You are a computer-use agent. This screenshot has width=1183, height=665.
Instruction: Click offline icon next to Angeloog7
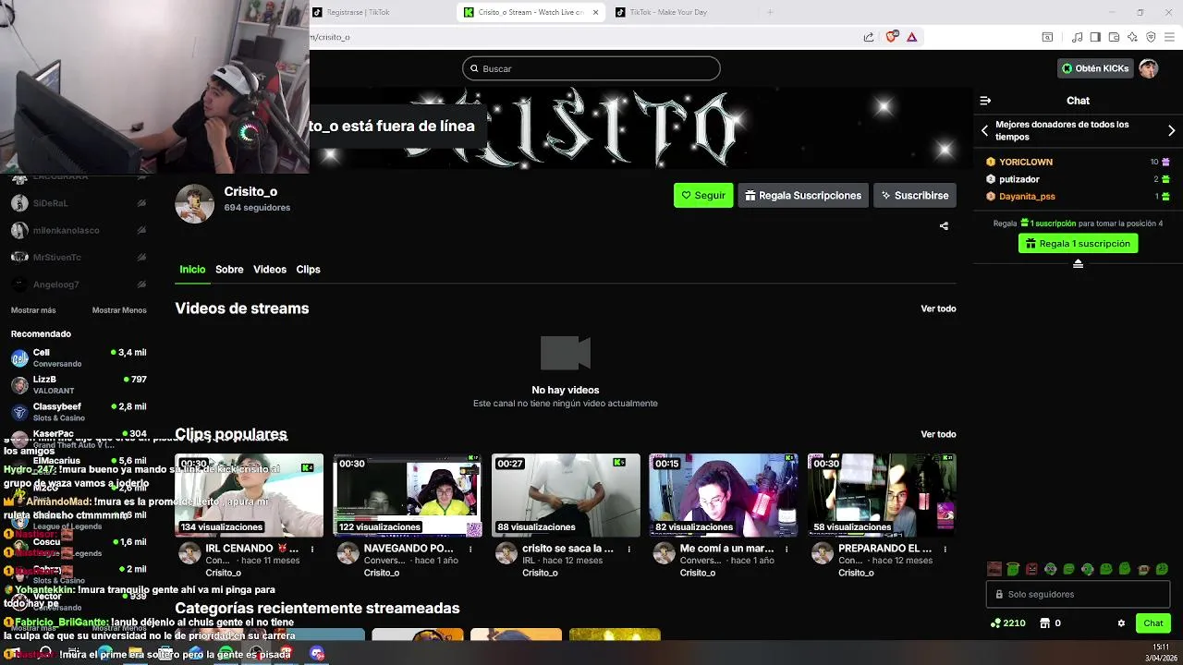point(141,284)
